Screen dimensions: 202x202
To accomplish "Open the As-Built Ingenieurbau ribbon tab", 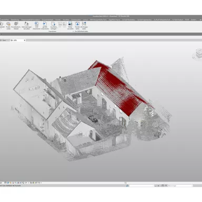I will pyautogui.click(x=145, y=19).
